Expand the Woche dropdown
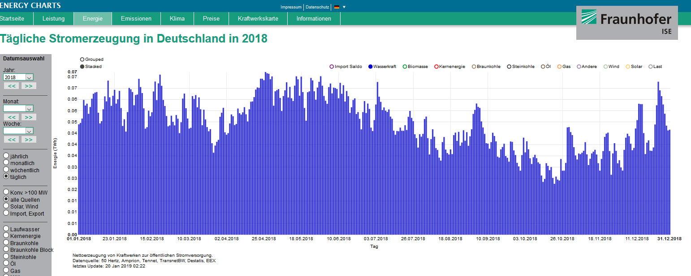Screen dimensions: 691x276 pyautogui.click(x=18, y=131)
